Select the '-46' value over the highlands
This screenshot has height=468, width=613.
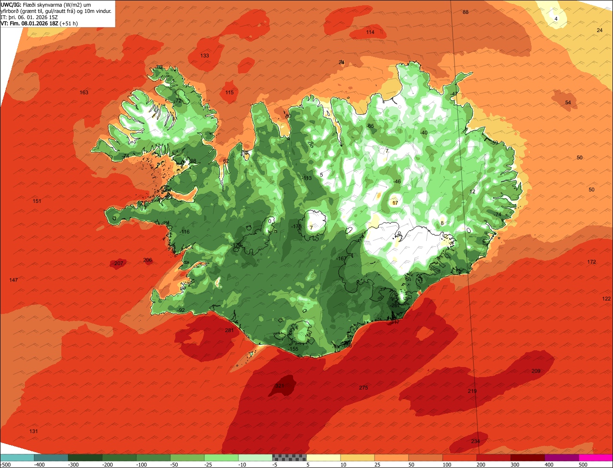[x=397, y=181]
